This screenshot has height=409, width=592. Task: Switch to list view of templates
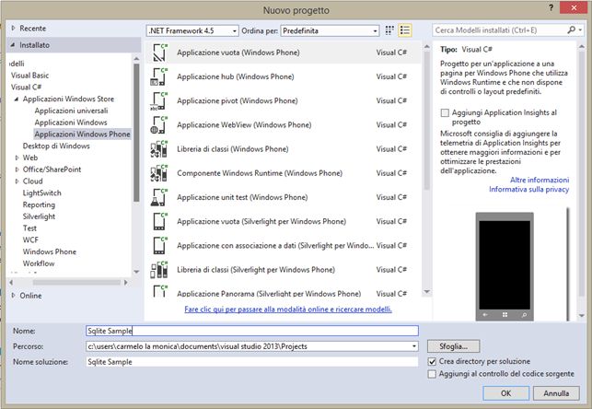[405, 30]
